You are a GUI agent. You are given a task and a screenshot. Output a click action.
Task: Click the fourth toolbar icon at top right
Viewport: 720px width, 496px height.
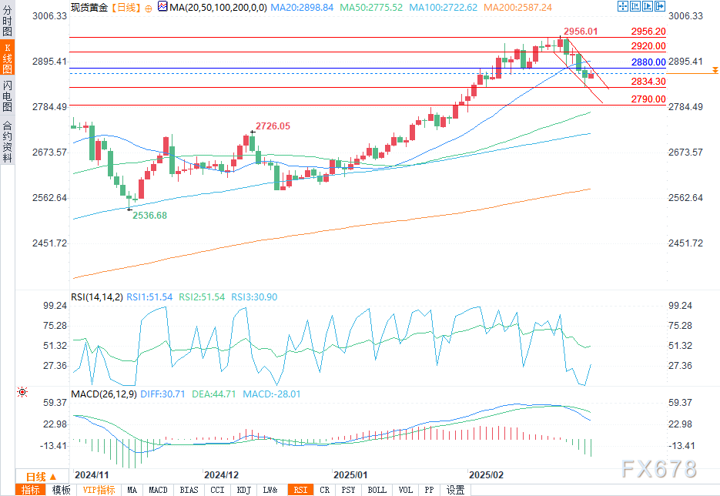point(659,7)
